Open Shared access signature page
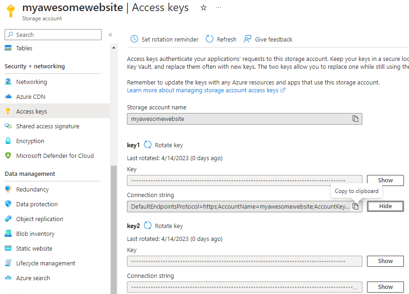 tap(48, 126)
